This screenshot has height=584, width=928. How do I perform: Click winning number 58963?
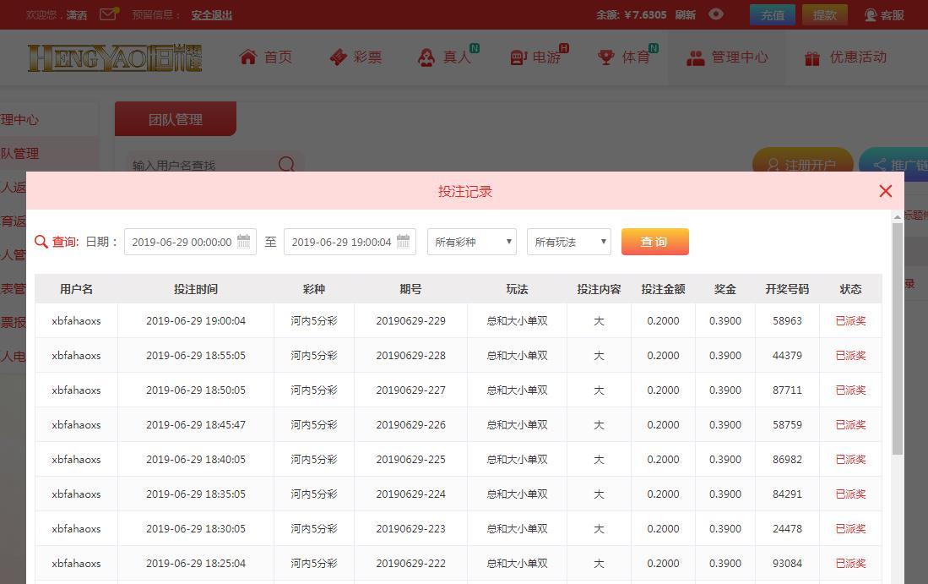click(x=787, y=321)
